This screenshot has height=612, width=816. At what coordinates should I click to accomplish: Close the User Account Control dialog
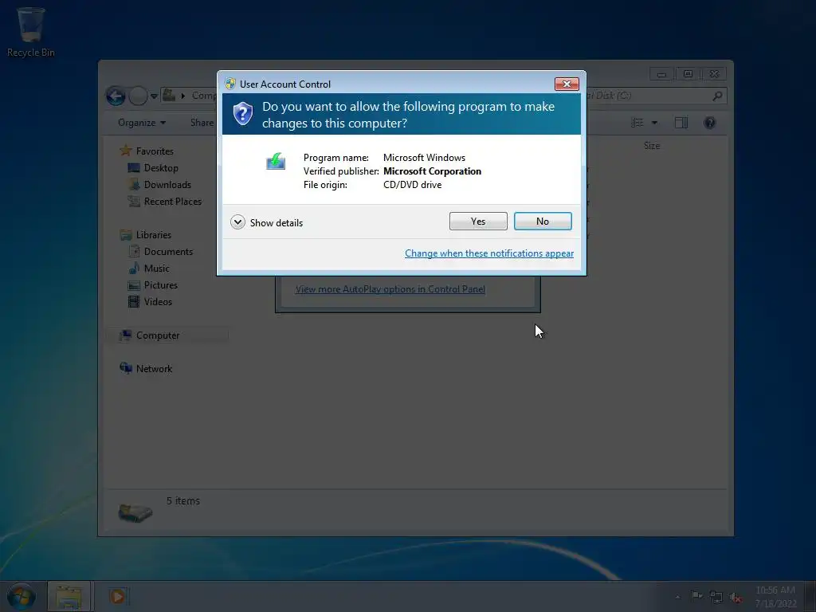(x=567, y=84)
